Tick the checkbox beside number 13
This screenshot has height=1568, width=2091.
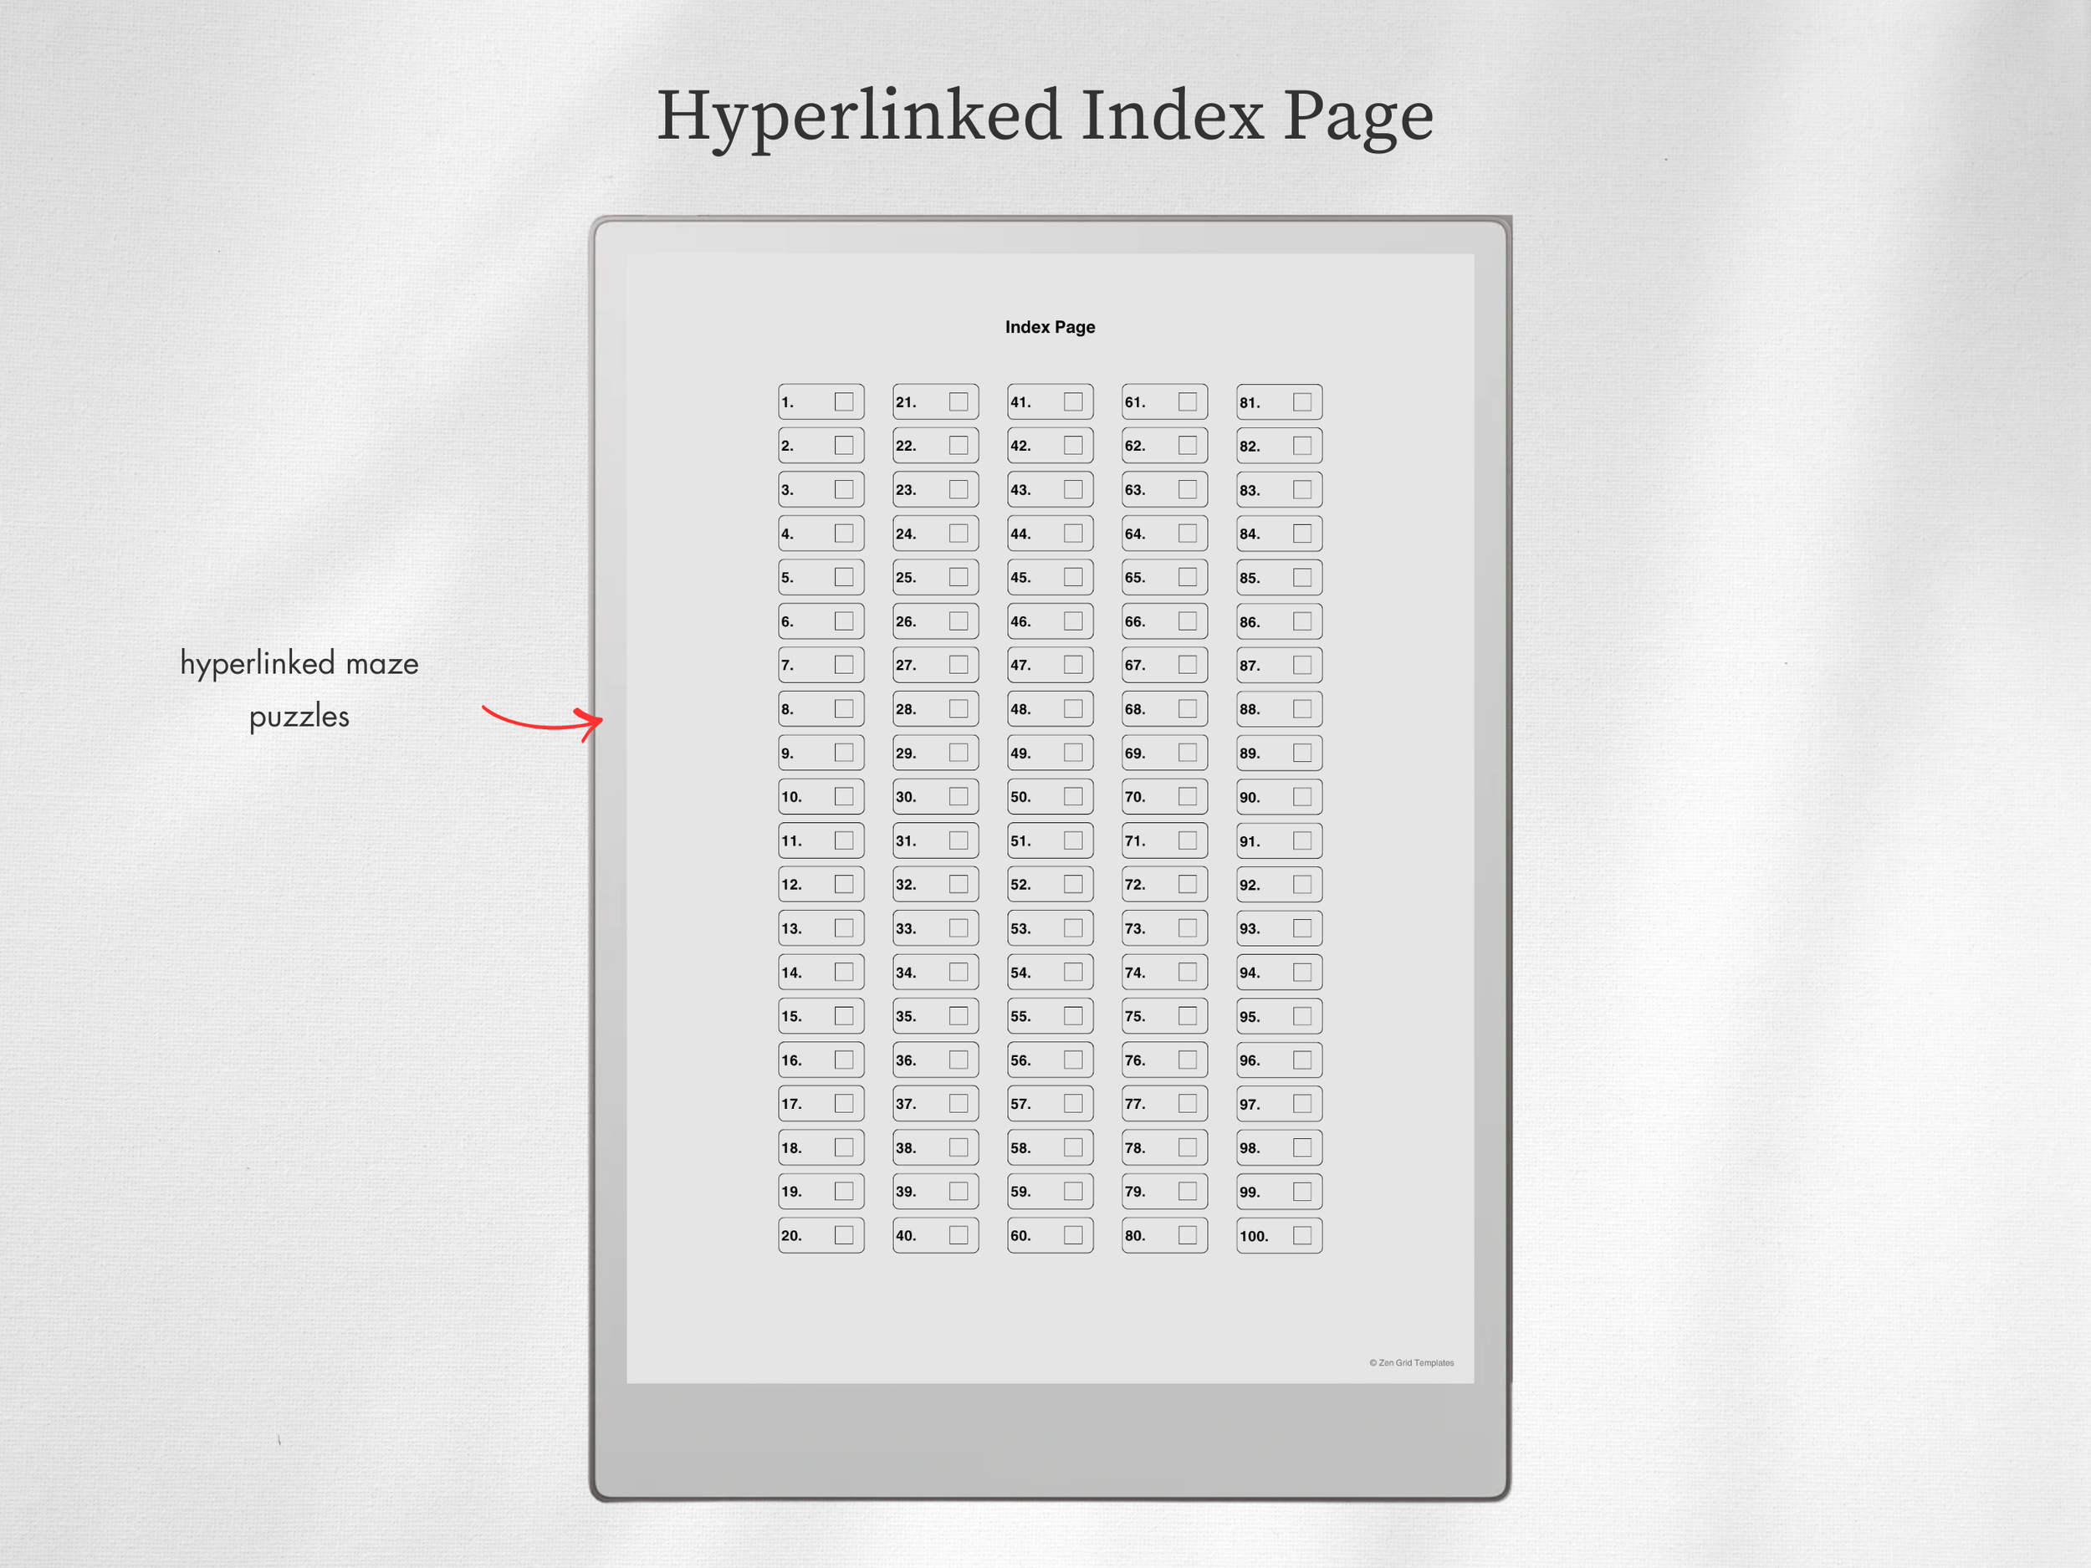point(844,928)
